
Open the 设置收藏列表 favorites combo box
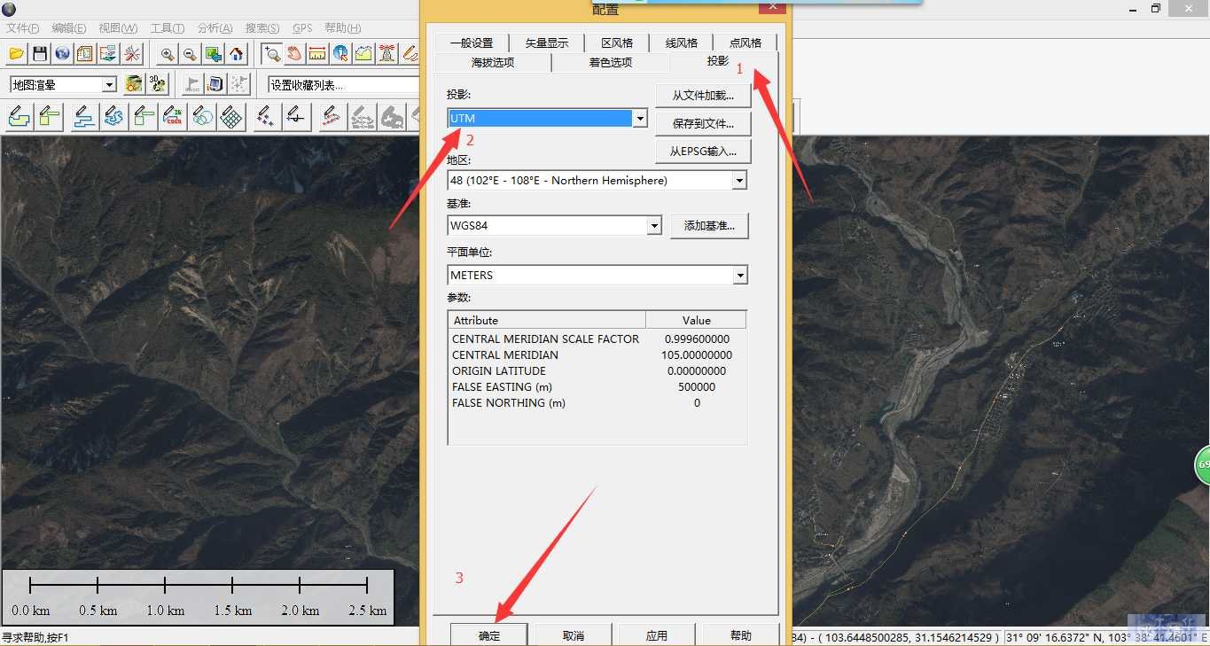pos(344,85)
